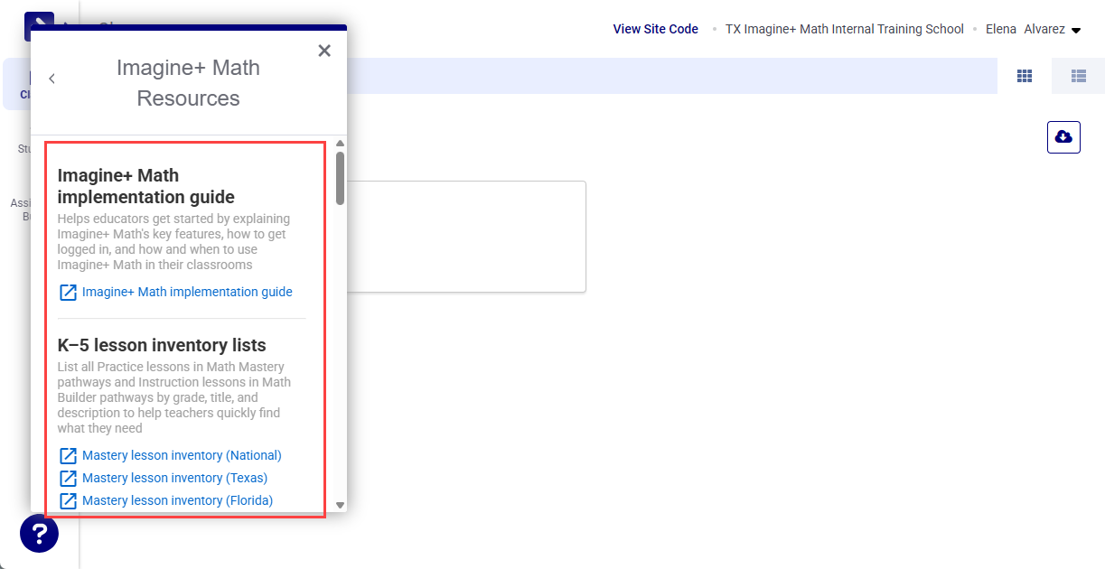
Task: Open the Elena Alvarez user dropdown
Action: point(1034,29)
